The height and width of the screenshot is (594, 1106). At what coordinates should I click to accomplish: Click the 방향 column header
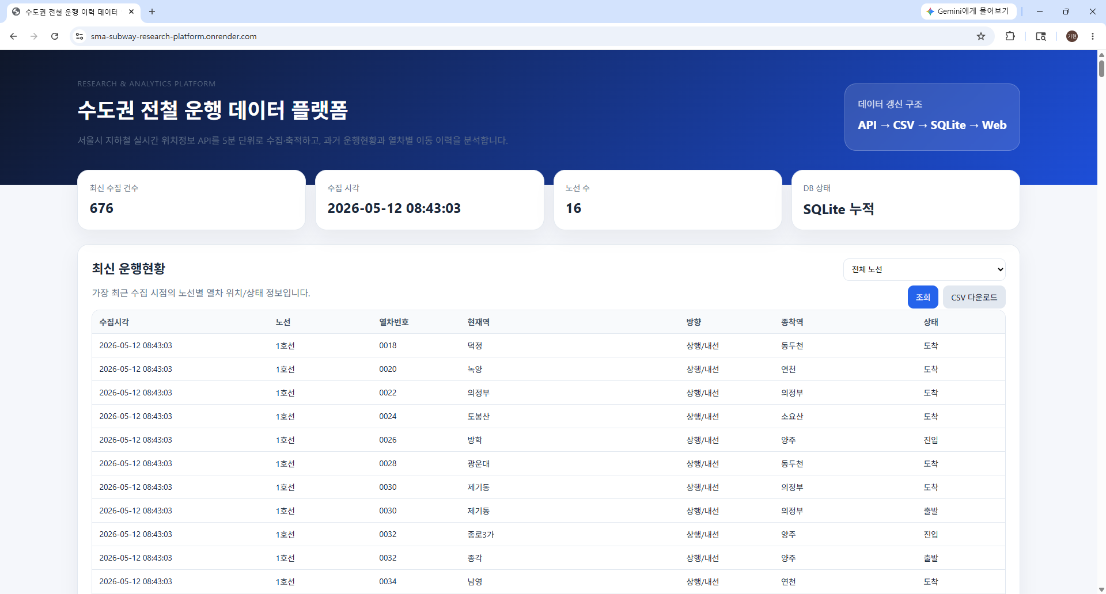pyautogui.click(x=694, y=322)
